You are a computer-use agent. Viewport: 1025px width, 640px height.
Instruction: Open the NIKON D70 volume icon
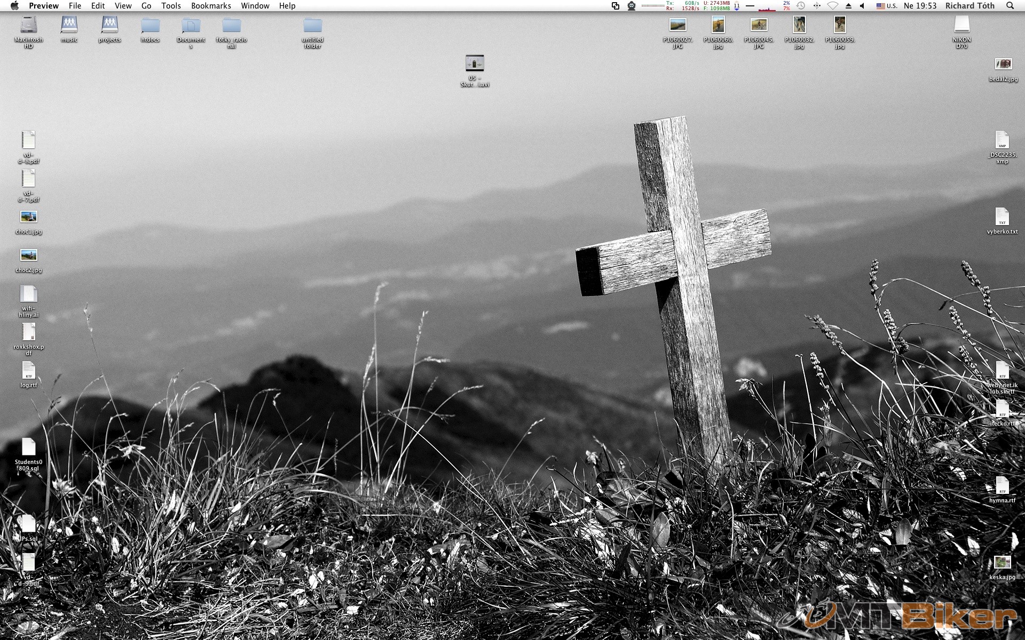pyautogui.click(x=961, y=25)
